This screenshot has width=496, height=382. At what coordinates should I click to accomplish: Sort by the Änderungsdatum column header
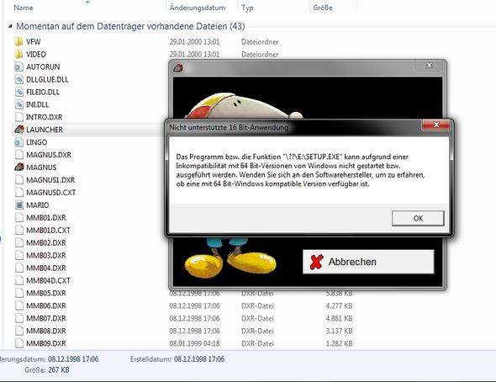198,8
